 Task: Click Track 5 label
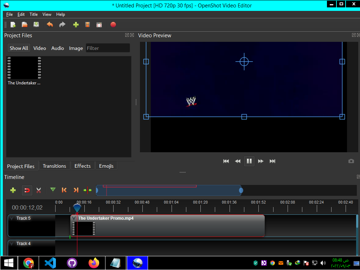[24, 218]
